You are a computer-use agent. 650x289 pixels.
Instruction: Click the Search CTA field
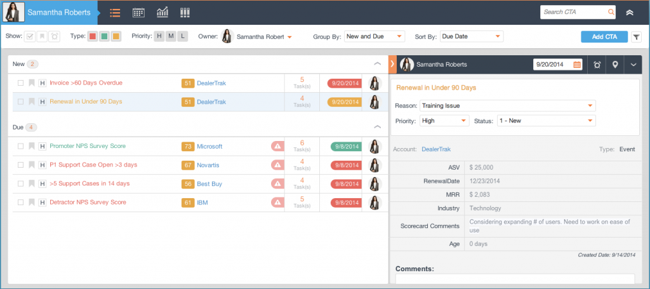573,12
